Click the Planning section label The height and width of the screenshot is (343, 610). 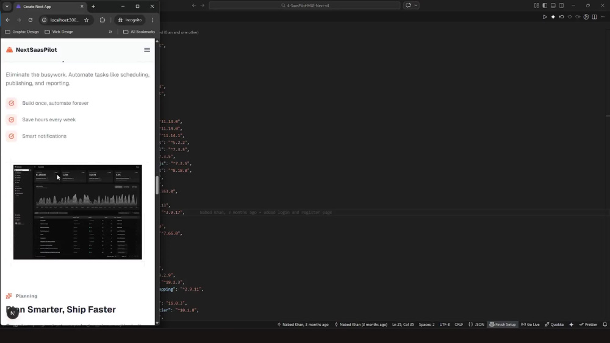(26, 296)
